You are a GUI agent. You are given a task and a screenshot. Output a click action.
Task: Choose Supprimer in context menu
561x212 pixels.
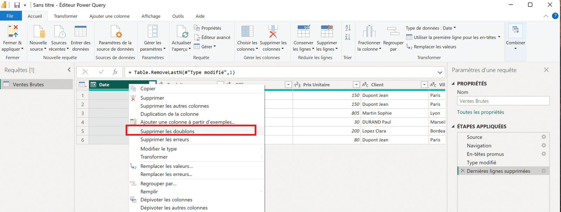tap(197, 98)
